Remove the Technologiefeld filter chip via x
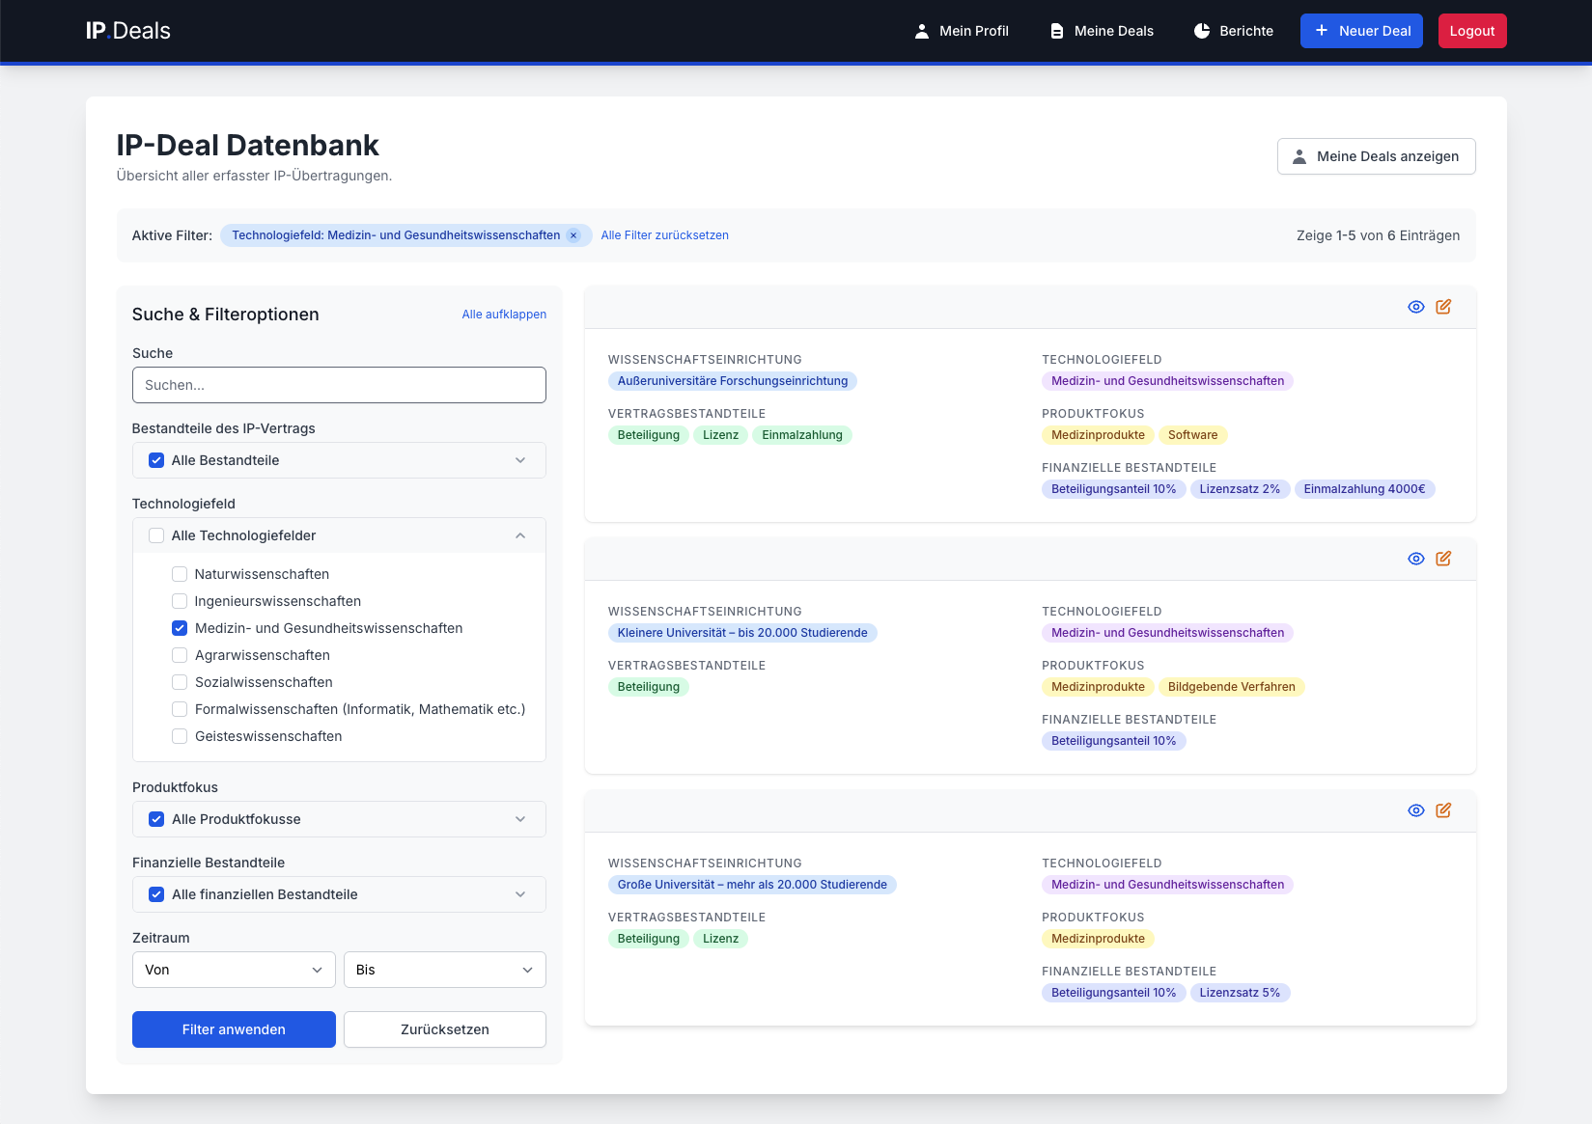The width and height of the screenshot is (1592, 1124). [573, 235]
